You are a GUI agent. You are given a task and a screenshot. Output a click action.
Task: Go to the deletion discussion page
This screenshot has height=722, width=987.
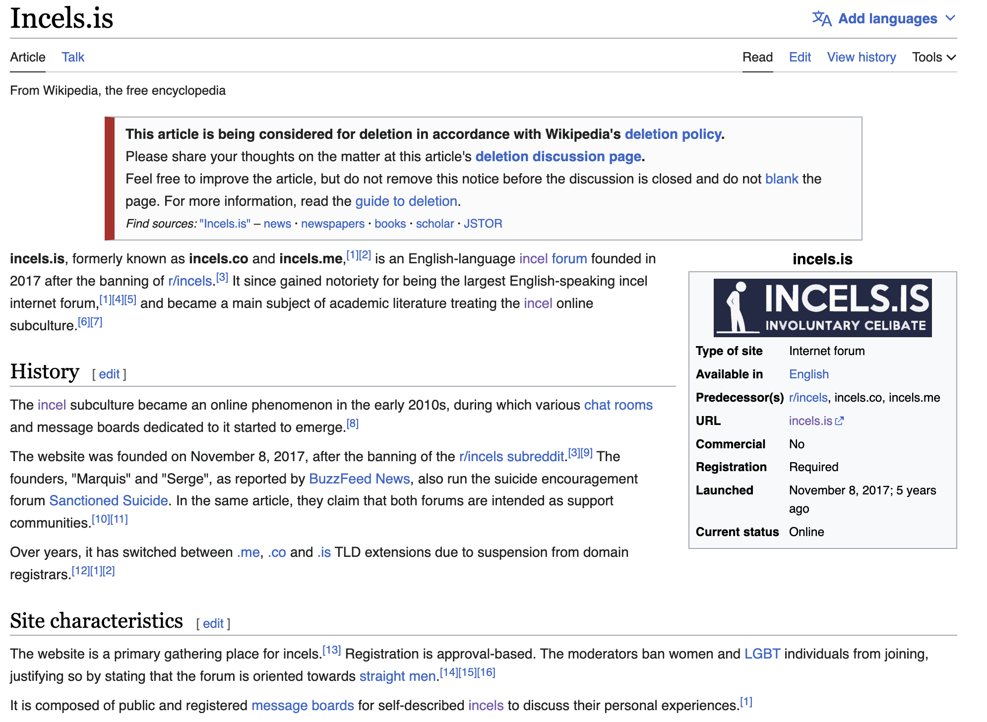point(558,156)
